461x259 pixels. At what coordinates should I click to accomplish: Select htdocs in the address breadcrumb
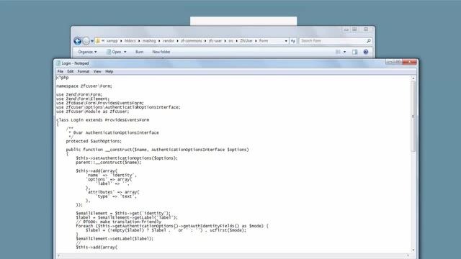point(130,41)
